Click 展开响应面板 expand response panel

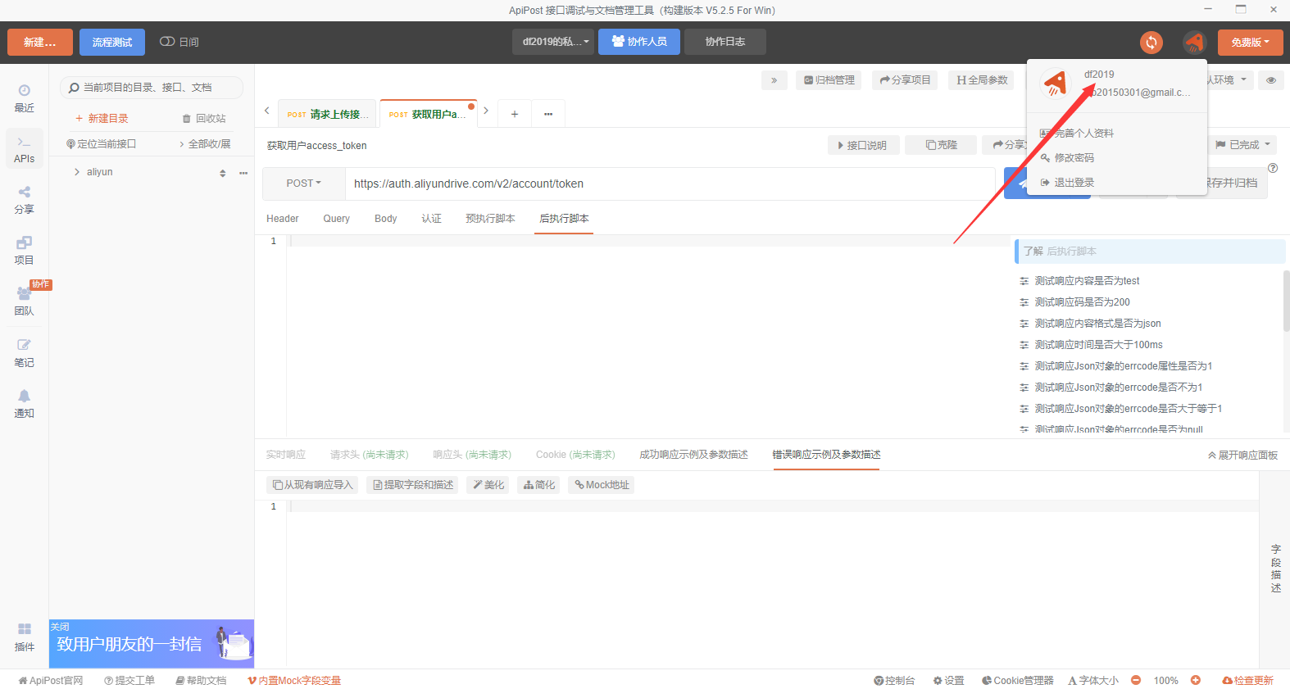click(1242, 456)
